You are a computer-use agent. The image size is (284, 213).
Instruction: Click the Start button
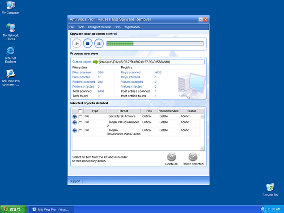click(x=13, y=209)
